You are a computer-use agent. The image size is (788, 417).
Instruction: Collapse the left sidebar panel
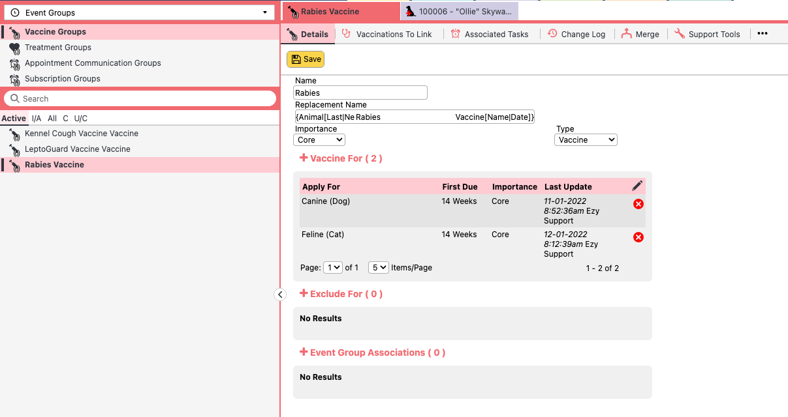279,295
